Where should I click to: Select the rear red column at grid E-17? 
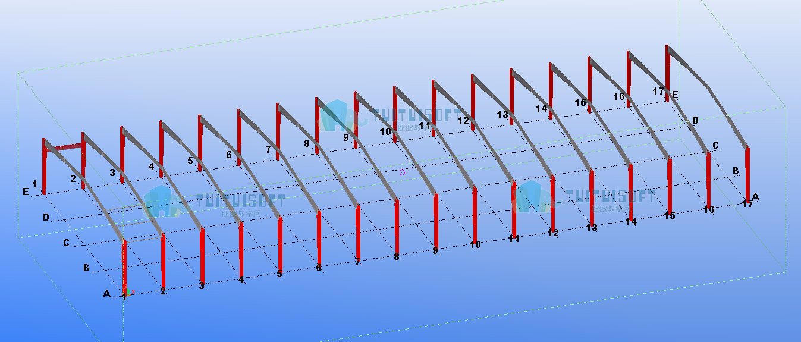point(667,73)
